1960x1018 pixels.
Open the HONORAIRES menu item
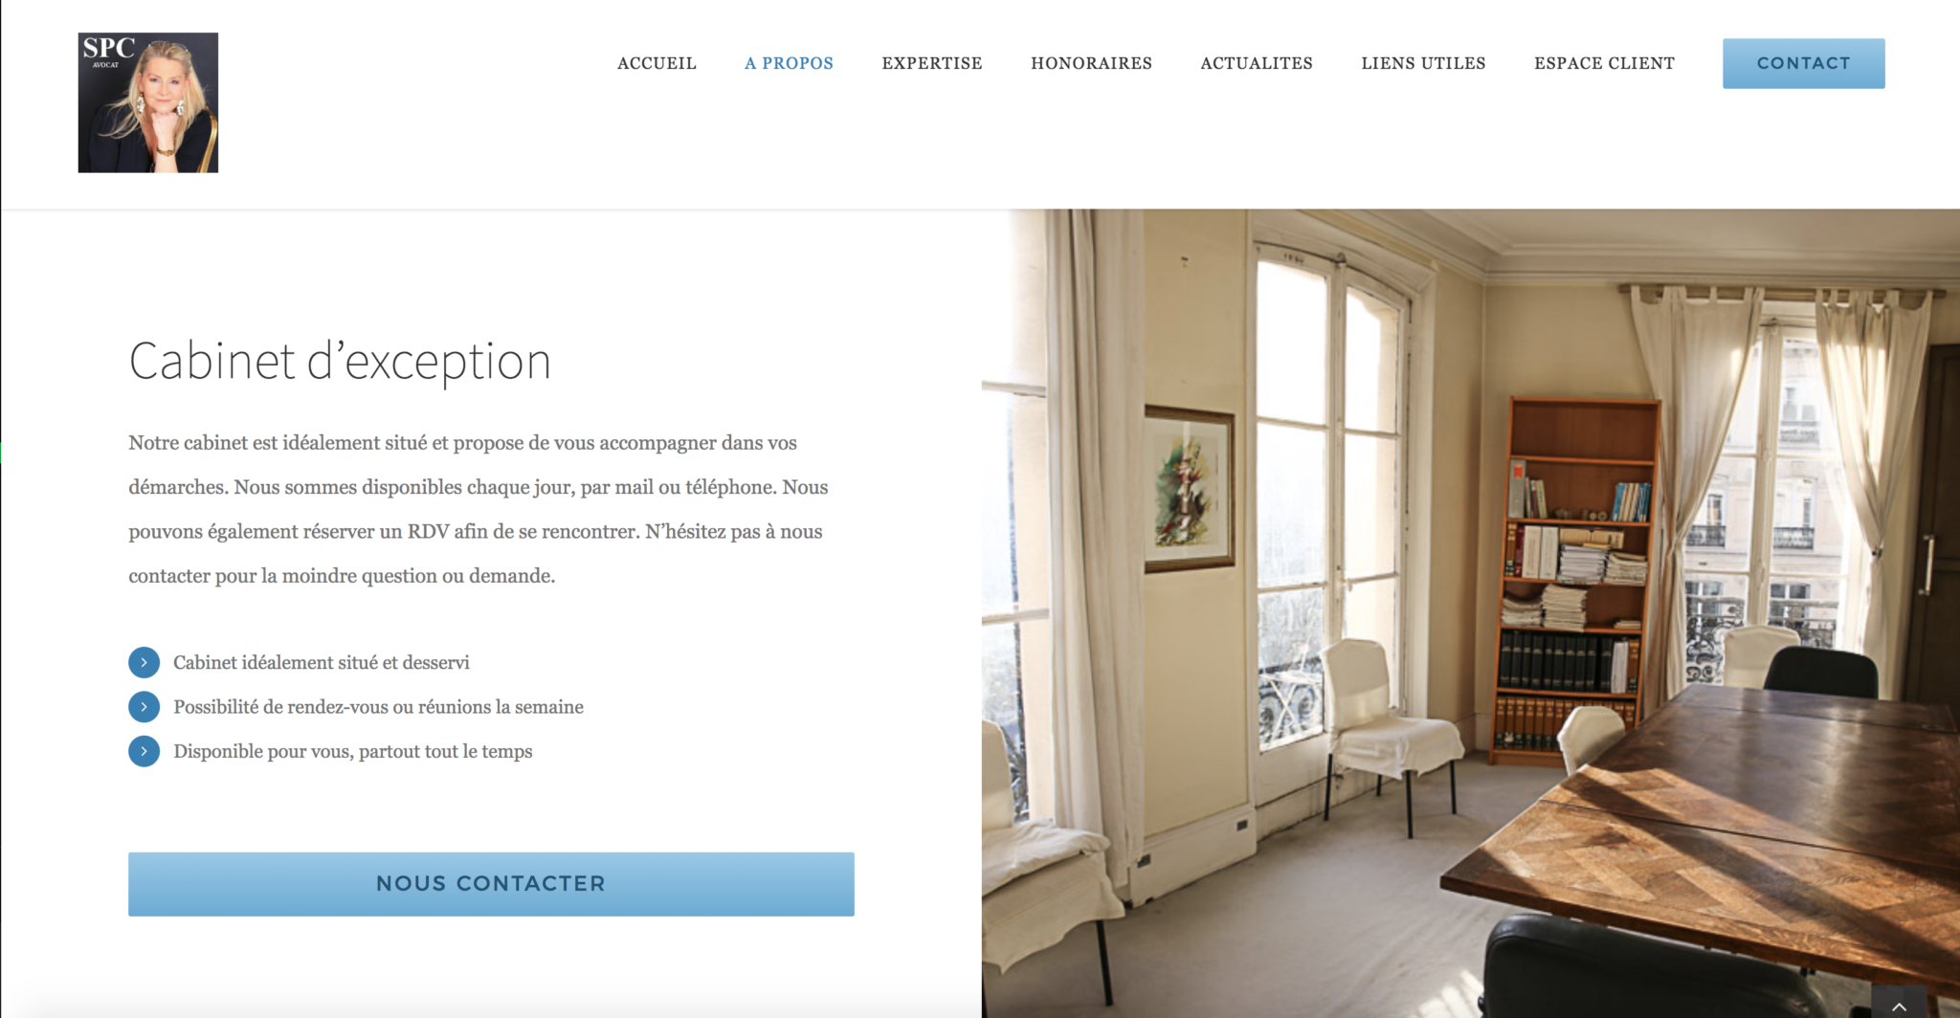coord(1091,63)
